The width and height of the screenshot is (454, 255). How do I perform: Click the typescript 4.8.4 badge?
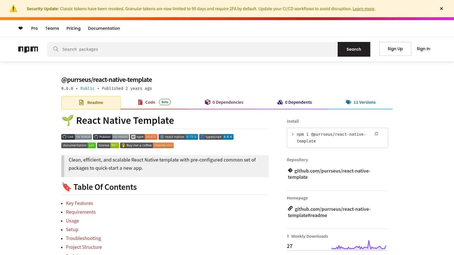coord(216,137)
